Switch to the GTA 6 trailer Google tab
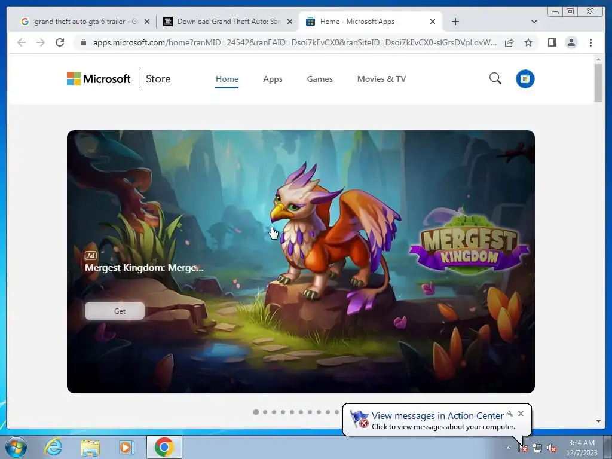The image size is (612, 459). coord(80,22)
